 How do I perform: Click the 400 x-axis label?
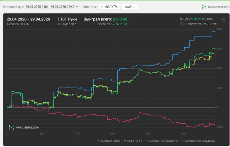77,134
